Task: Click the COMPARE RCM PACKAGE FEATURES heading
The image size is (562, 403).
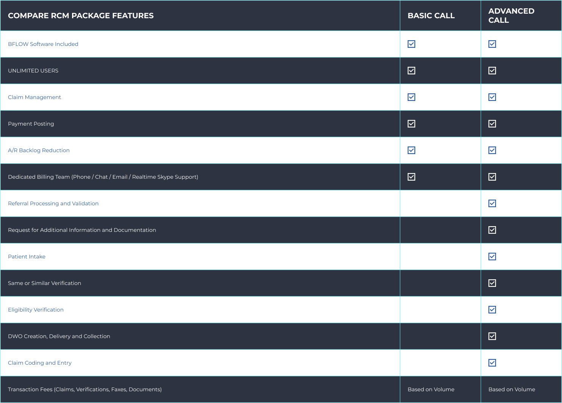Action: (x=81, y=16)
